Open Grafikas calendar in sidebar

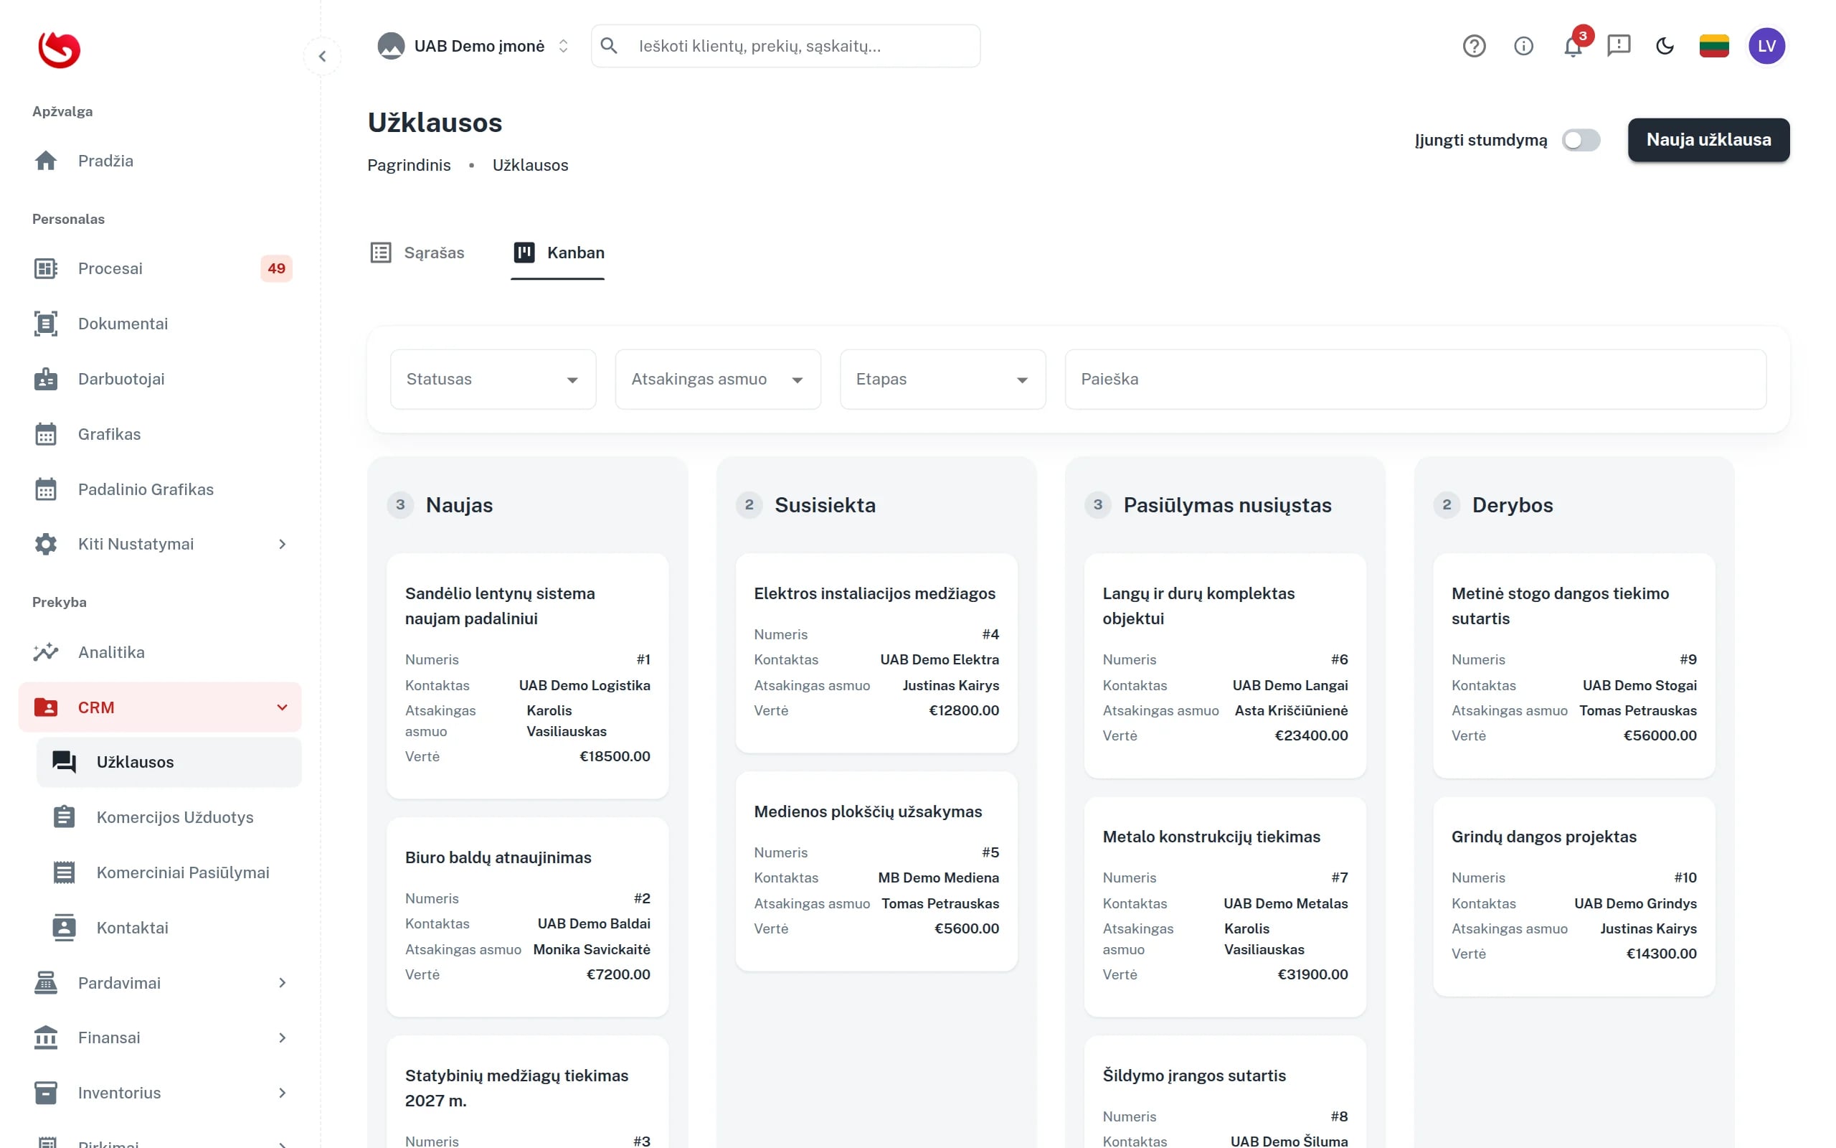coord(160,434)
